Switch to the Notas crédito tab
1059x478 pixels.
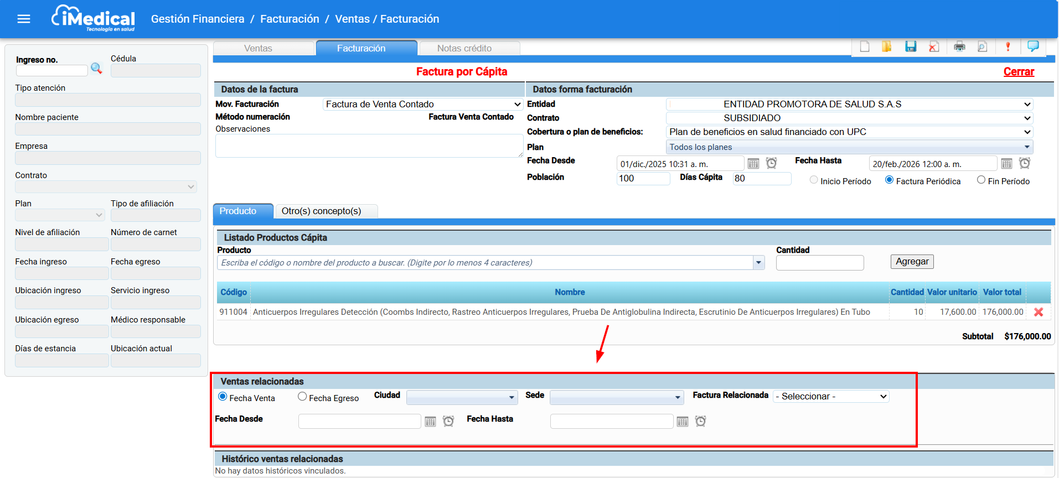pyautogui.click(x=464, y=49)
